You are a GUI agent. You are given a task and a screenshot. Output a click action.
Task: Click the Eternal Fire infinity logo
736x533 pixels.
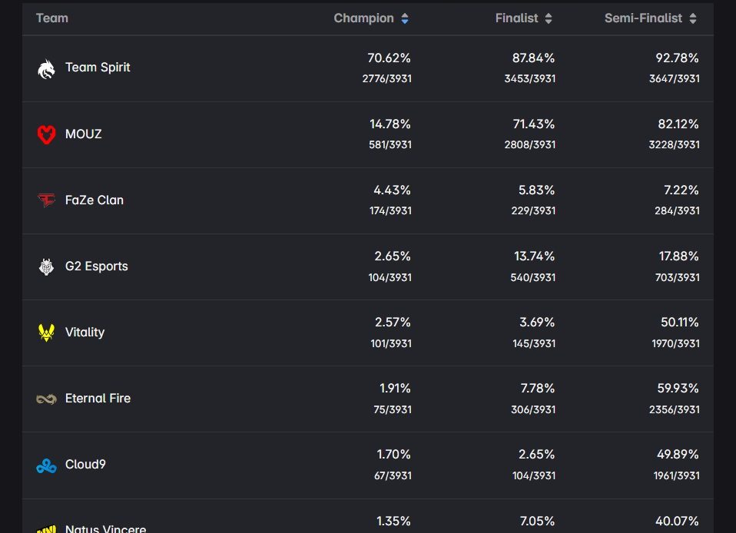click(x=46, y=399)
